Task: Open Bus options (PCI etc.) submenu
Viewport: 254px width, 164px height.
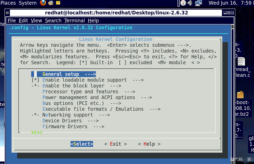Action: point(82,103)
